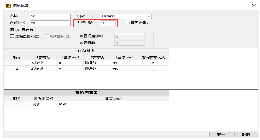260x140 pixels.
Task: Click row 1 X坐标 cell with 0
Action: (70, 63)
